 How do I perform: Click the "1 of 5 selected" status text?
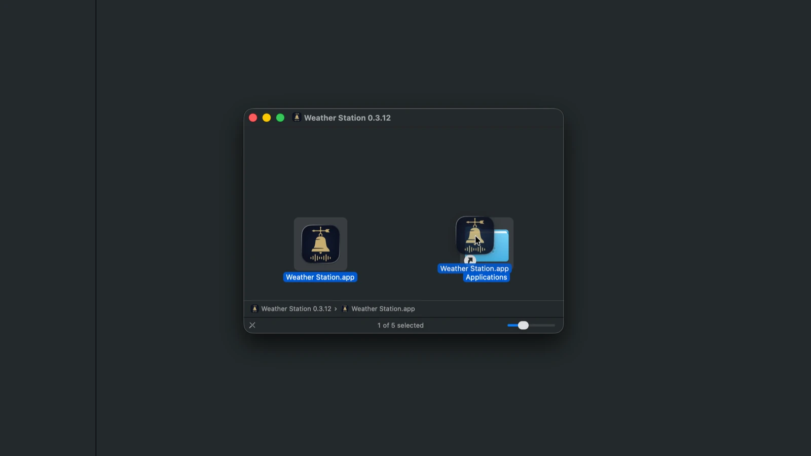400,326
